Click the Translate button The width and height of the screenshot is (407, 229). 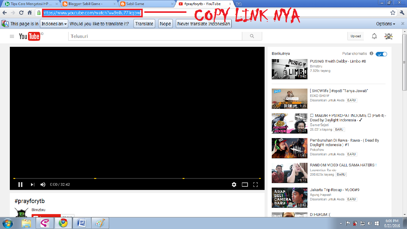click(x=144, y=24)
